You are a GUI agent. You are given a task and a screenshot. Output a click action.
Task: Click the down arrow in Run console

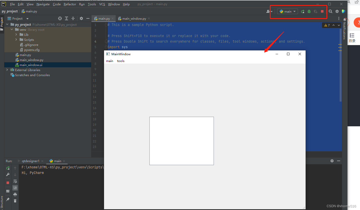pos(15,174)
